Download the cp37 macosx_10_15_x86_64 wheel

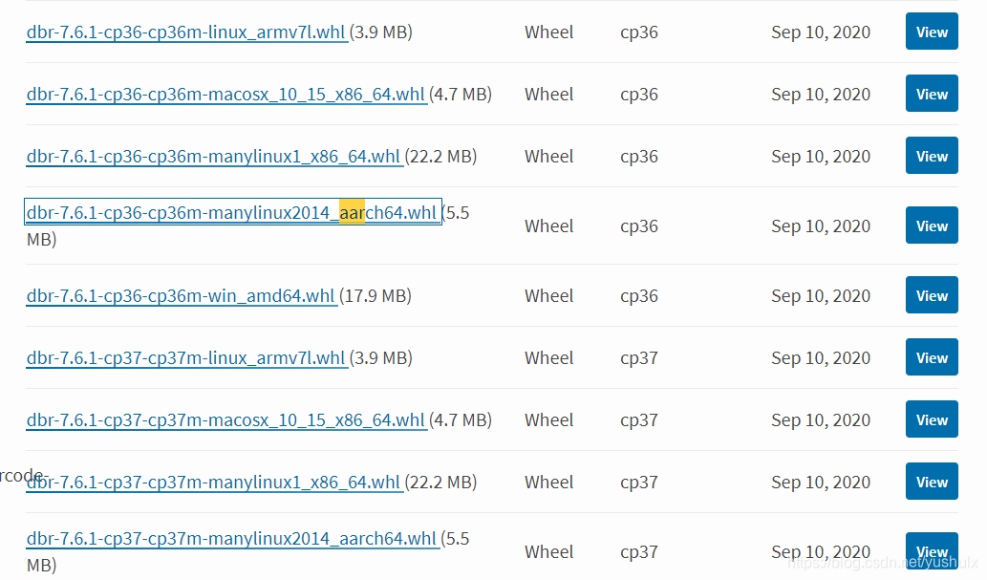pos(226,419)
